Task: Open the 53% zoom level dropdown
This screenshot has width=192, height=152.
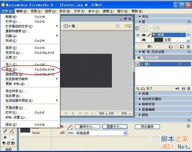Action: [x=130, y=113]
